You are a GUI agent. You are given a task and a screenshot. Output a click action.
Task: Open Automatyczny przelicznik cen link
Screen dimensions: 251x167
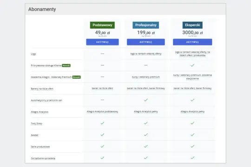click(46, 100)
